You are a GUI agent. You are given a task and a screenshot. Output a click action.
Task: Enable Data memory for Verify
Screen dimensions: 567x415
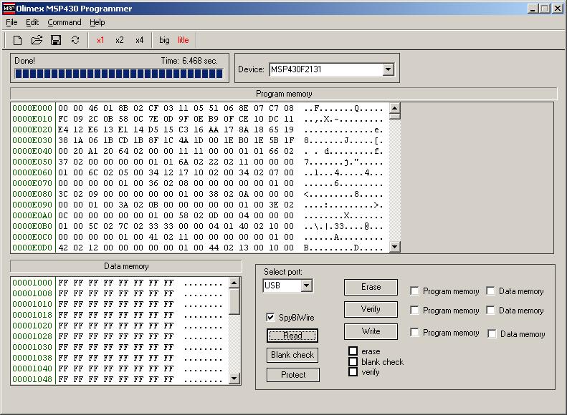(x=491, y=311)
